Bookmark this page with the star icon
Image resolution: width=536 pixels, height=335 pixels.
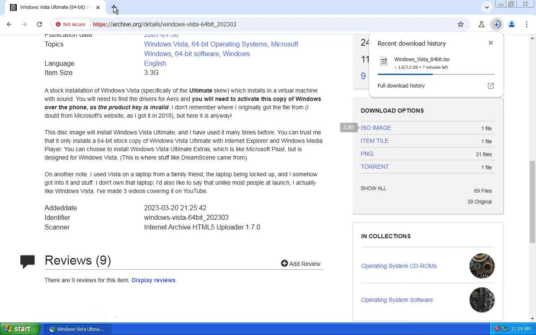[461, 24]
